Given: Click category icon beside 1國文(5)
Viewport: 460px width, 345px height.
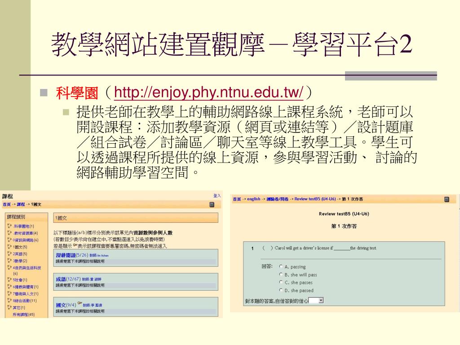Looking at the screenshot, I should pos(9,247).
